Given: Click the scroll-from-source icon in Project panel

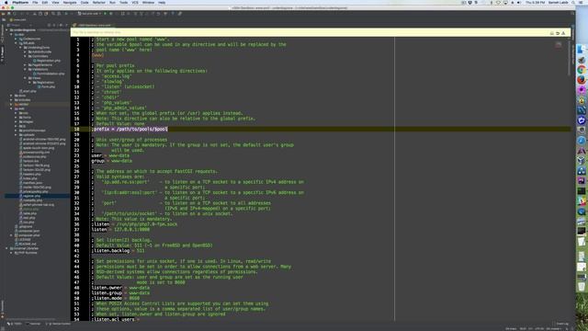Looking at the screenshot, I should 49,25.
